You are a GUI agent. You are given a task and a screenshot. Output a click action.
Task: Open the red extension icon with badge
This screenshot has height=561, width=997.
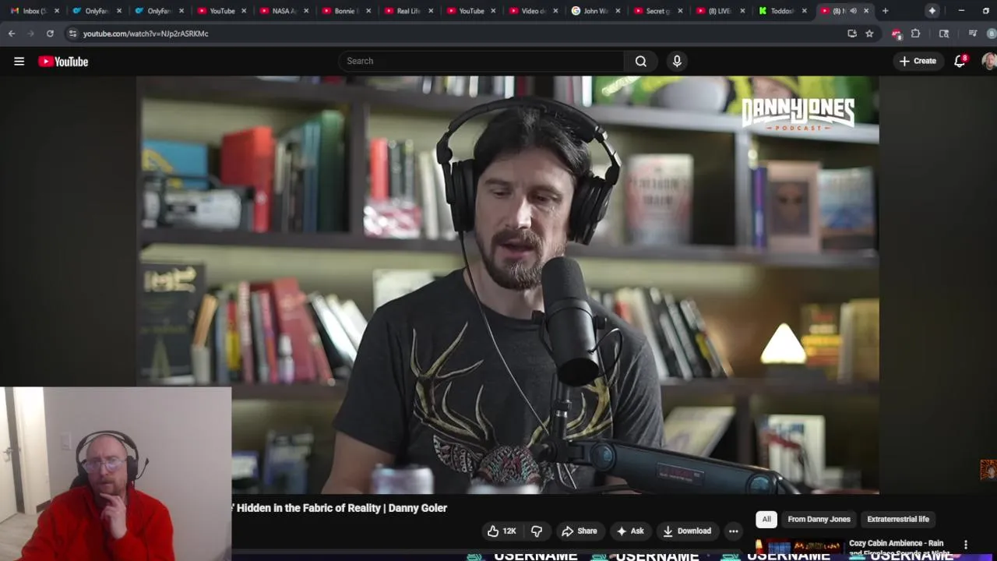coord(897,34)
